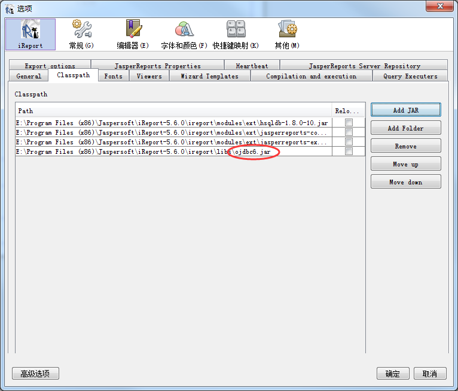The image size is (458, 391).
Task: Switch to the Fonts tab
Action: pyautogui.click(x=114, y=76)
